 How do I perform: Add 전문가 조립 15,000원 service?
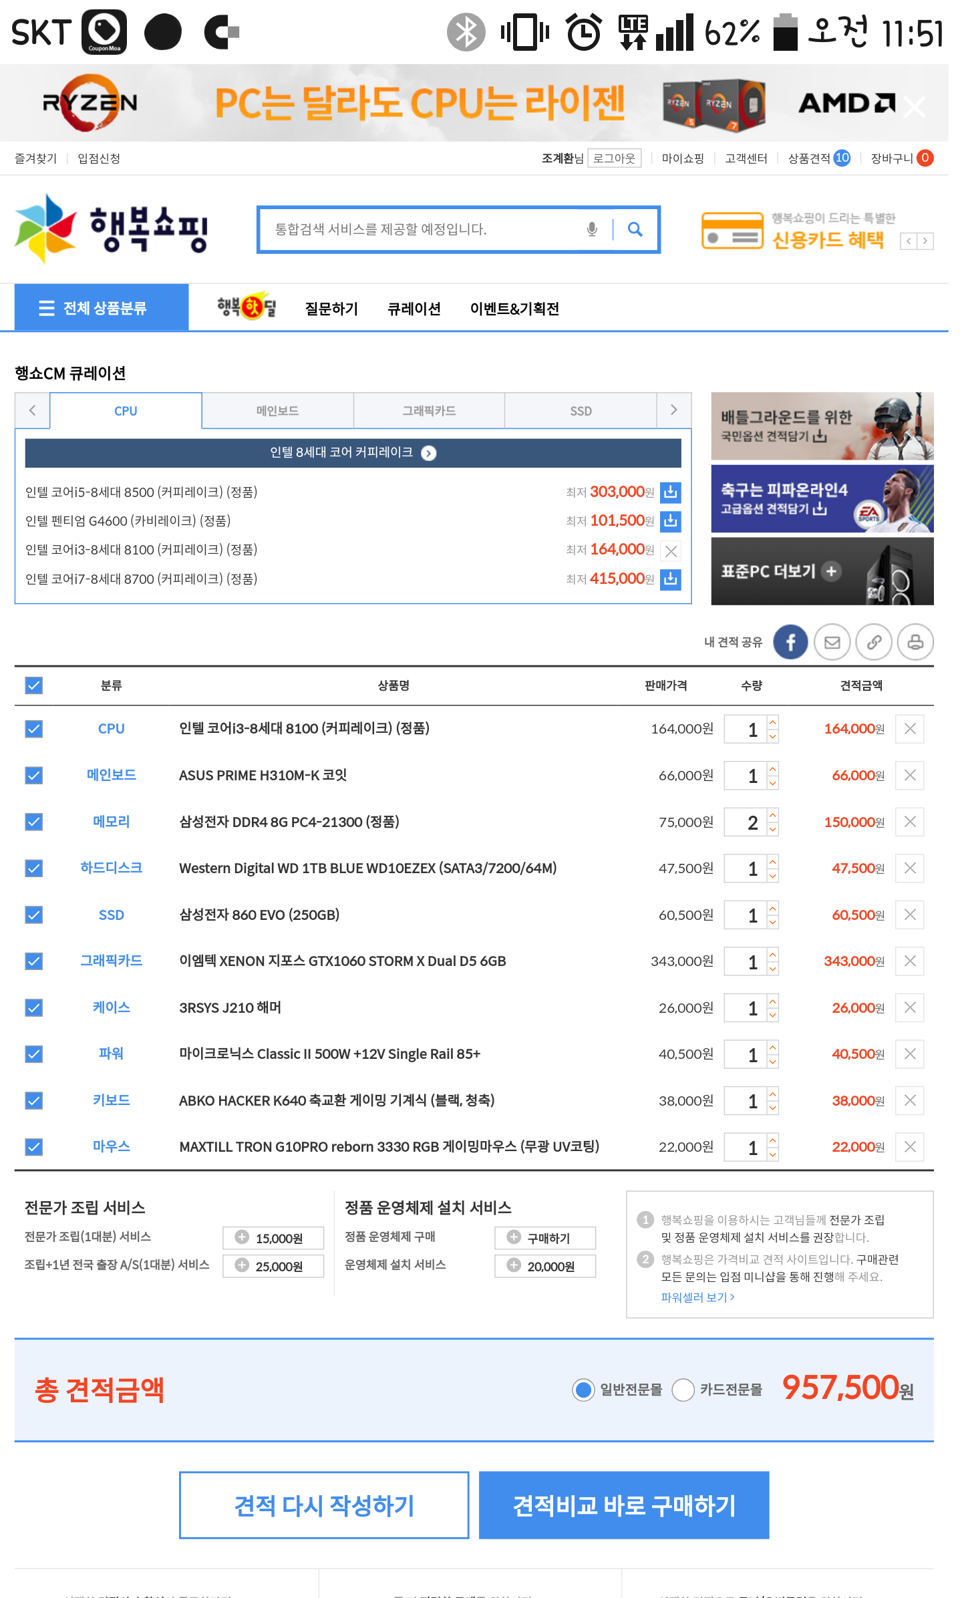point(273,1238)
